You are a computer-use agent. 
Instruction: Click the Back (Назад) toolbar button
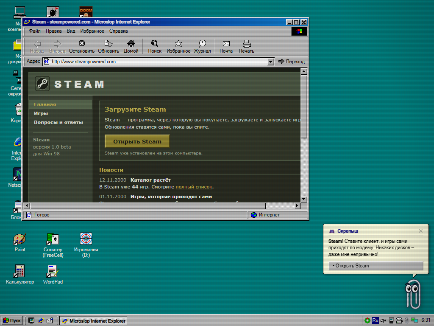click(37, 47)
